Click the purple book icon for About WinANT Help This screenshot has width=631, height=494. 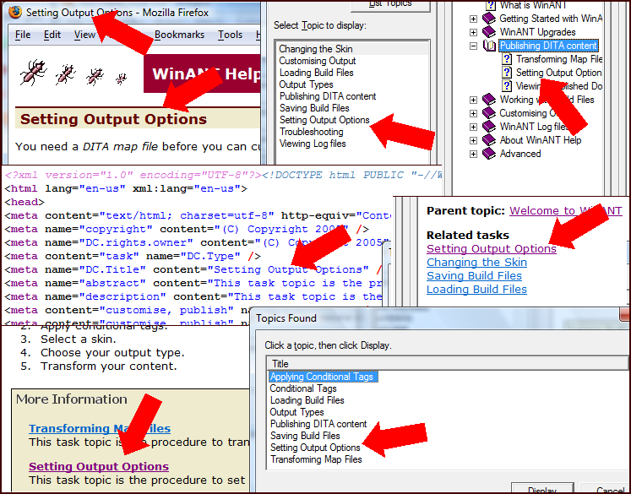[x=489, y=140]
